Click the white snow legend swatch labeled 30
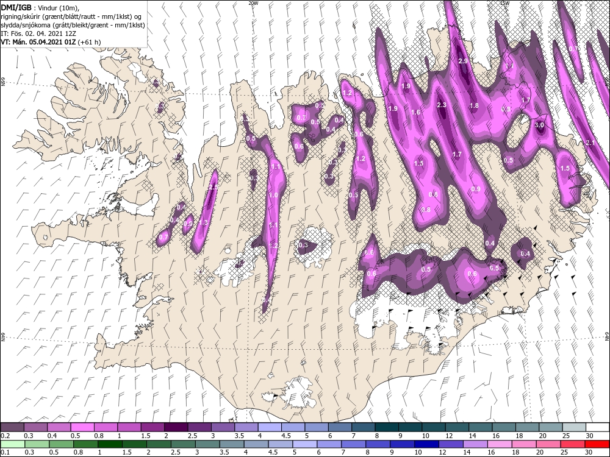The image size is (610, 457). (597, 428)
